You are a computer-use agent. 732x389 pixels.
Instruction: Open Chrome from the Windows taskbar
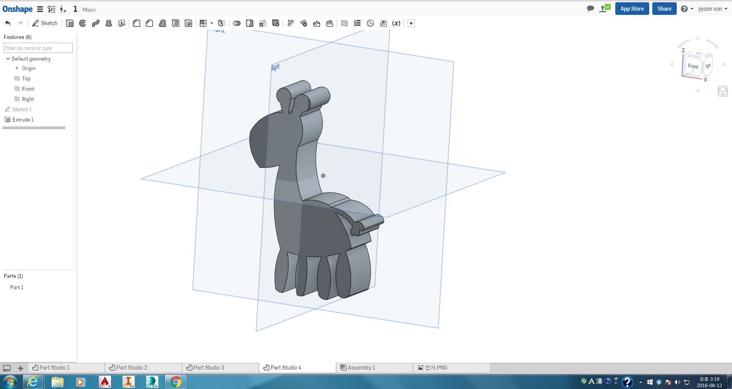pos(176,382)
